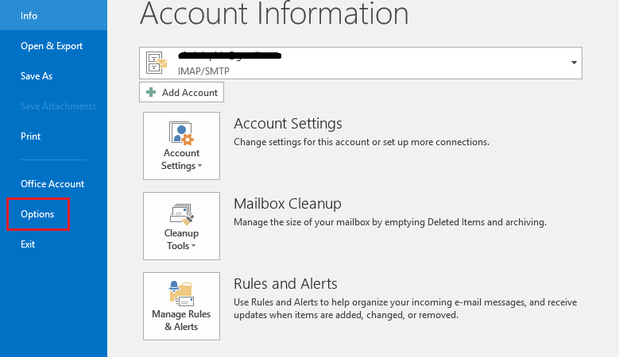Click the green plus icon on Add Account
This screenshot has height=357, width=619.
(151, 92)
